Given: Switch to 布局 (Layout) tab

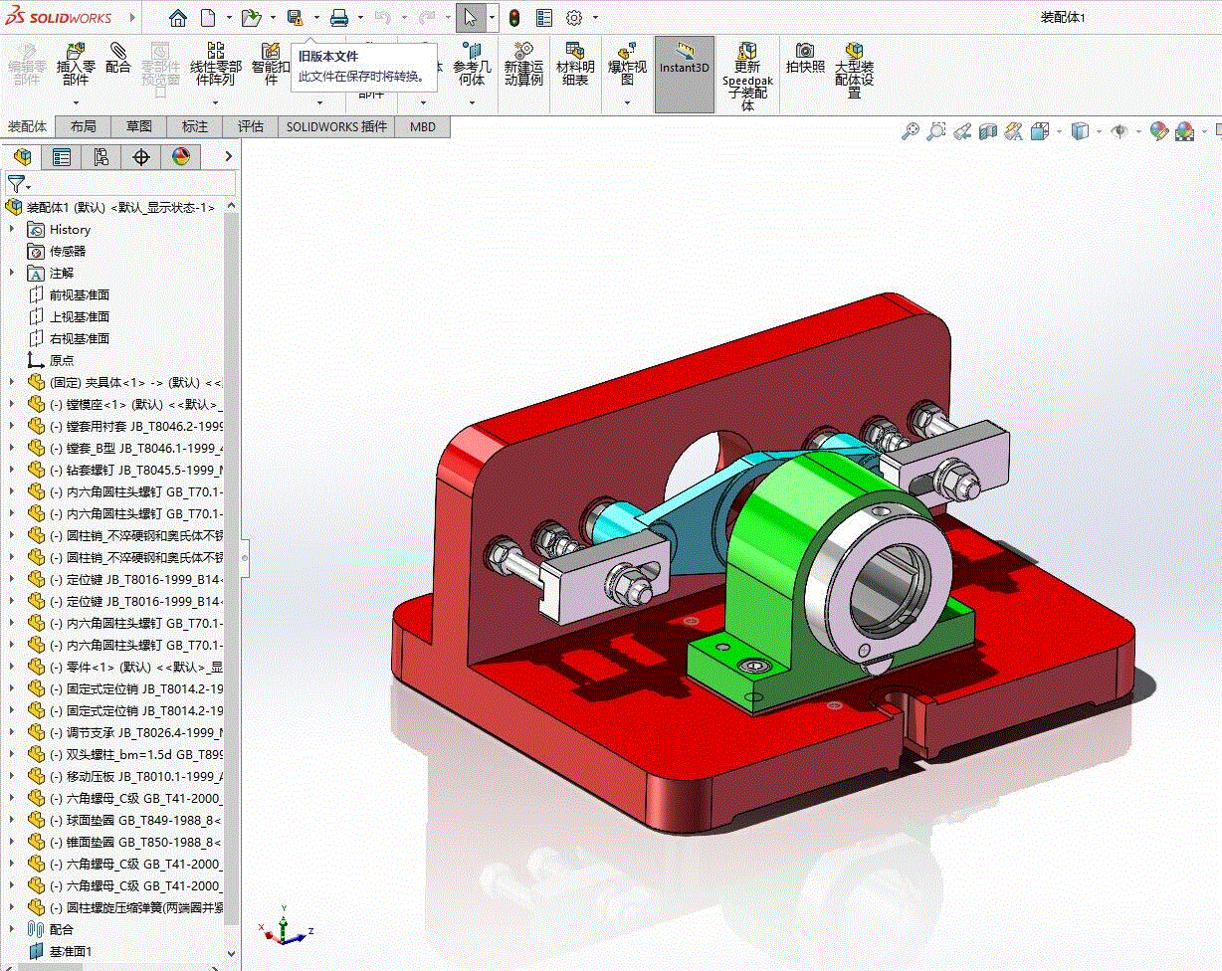Looking at the screenshot, I should pyautogui.click(x=84, y=126).
